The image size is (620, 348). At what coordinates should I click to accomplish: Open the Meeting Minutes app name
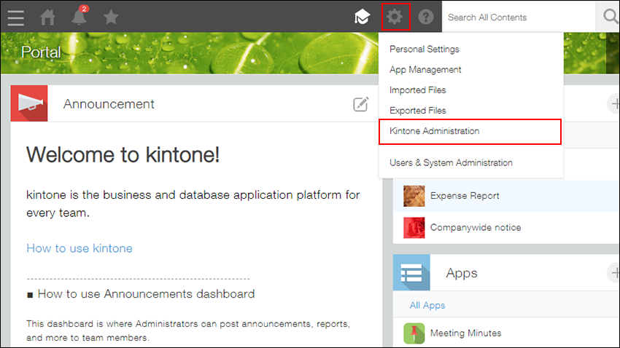(466, 333)
